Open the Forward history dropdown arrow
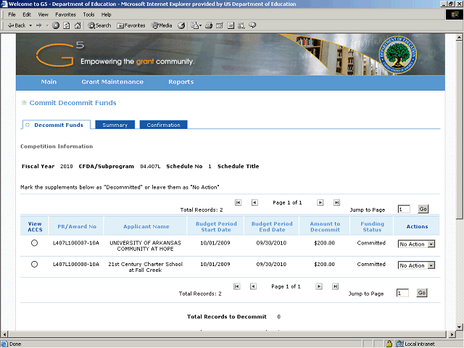 tap(47, 25)
